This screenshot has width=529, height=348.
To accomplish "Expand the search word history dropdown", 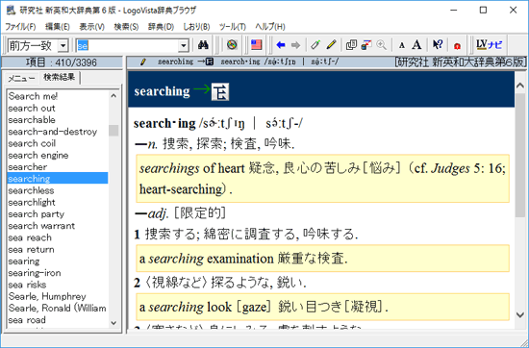I will 183,45.
